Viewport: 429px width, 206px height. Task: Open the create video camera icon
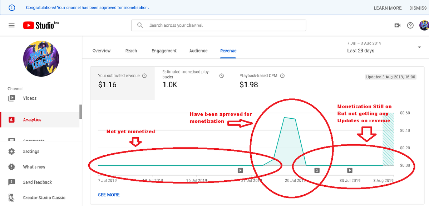tap(397, 25)
